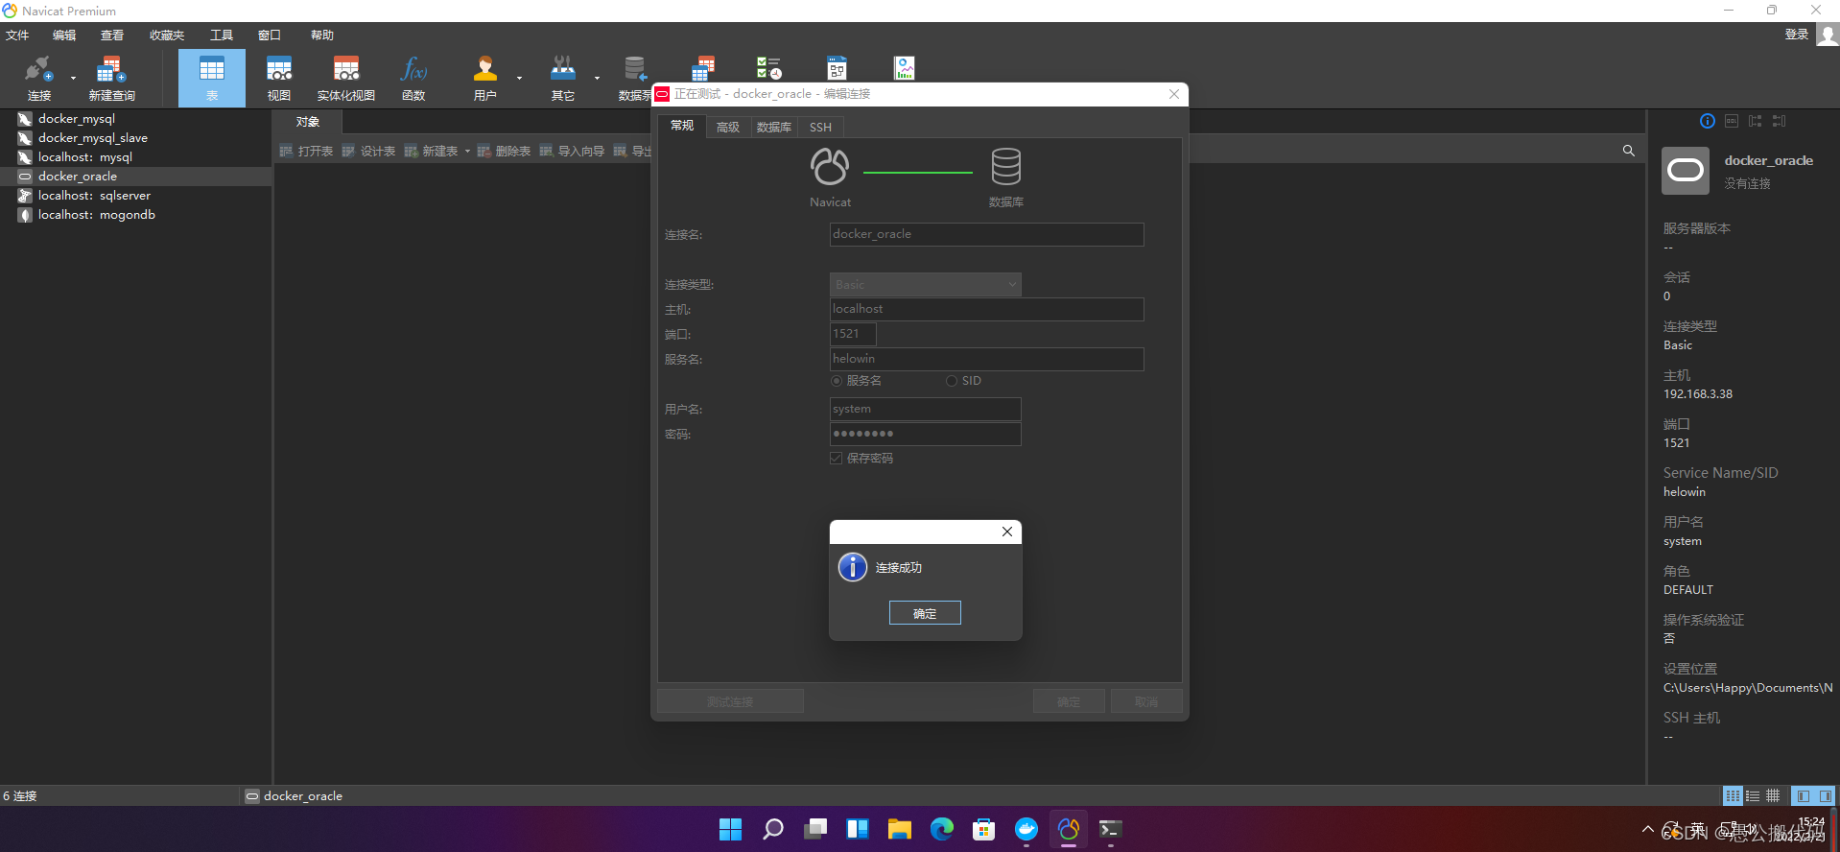The image size is (1840, 852).
Task: Click the 测试连接 button
Action: tap(730, 701)
